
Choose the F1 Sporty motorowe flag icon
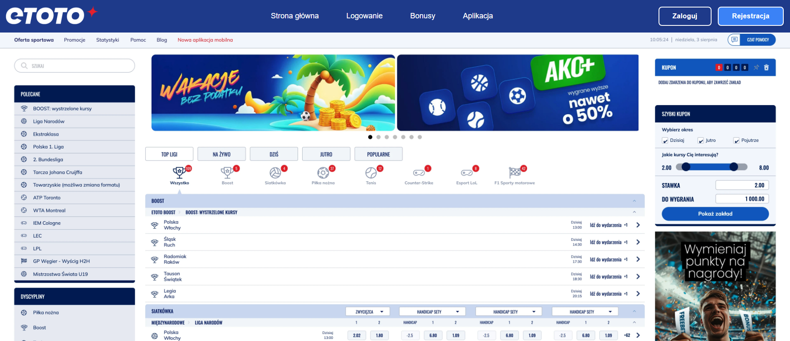pos(515,172)
